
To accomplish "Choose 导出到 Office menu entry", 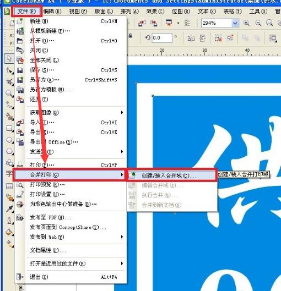I will click(71, 142).
